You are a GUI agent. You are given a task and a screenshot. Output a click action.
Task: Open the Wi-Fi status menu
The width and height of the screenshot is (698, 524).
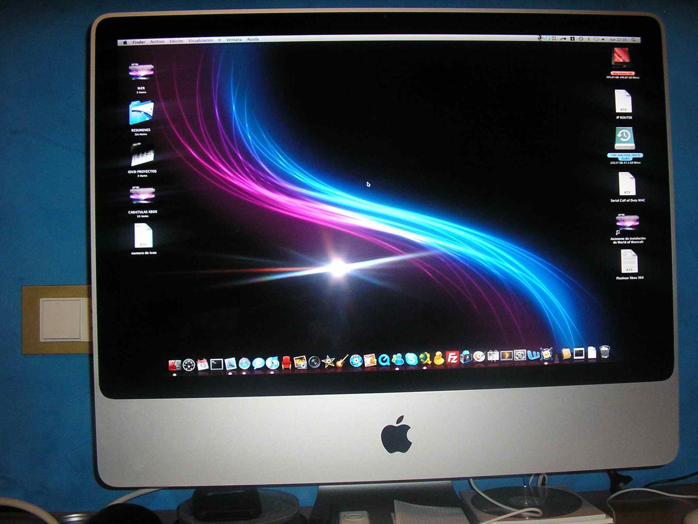tap(596, 39)
